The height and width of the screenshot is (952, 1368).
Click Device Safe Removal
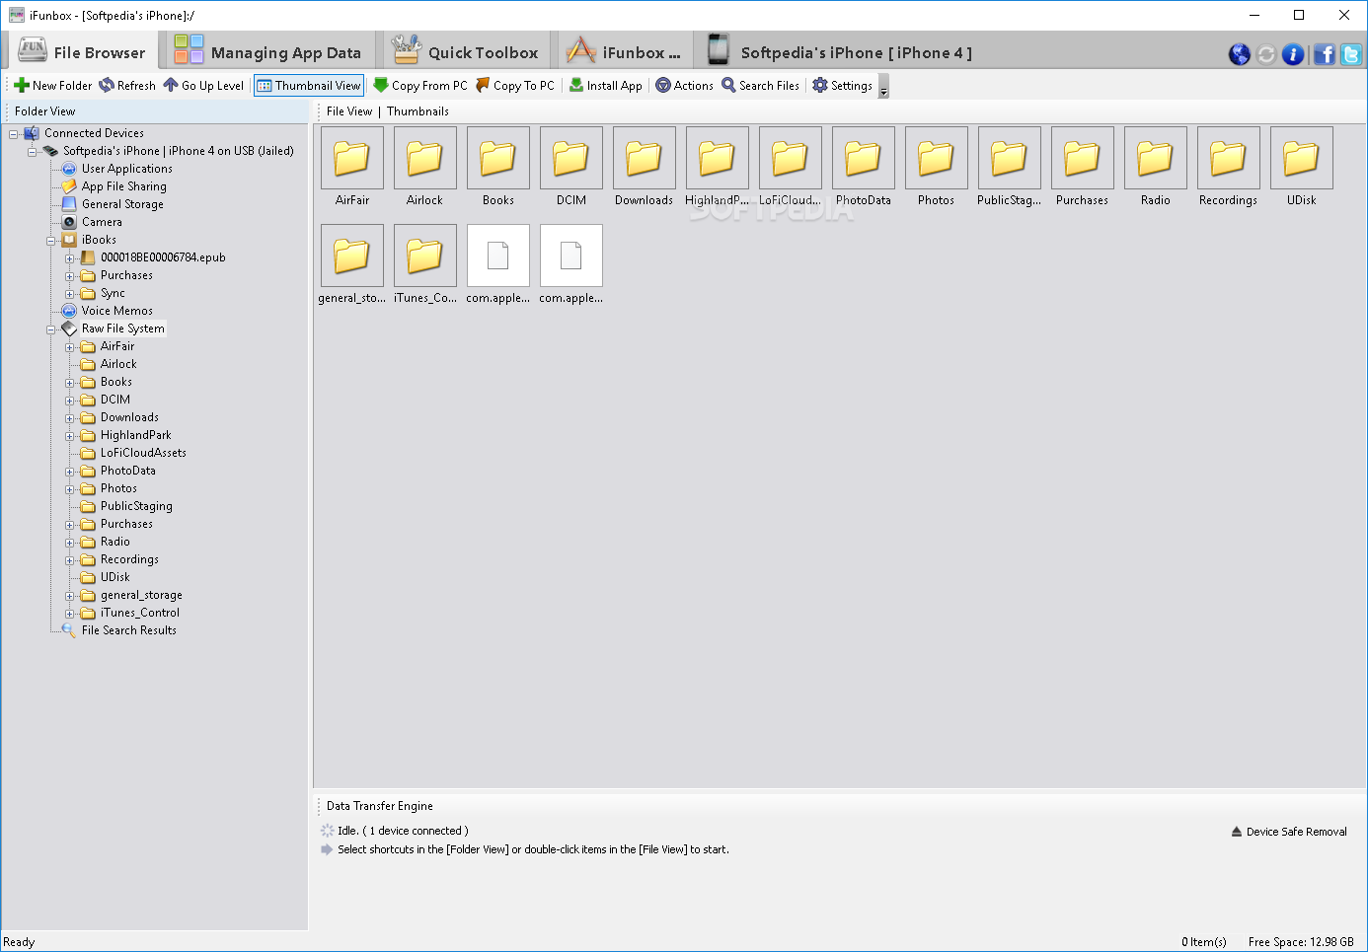[1289, 832]
